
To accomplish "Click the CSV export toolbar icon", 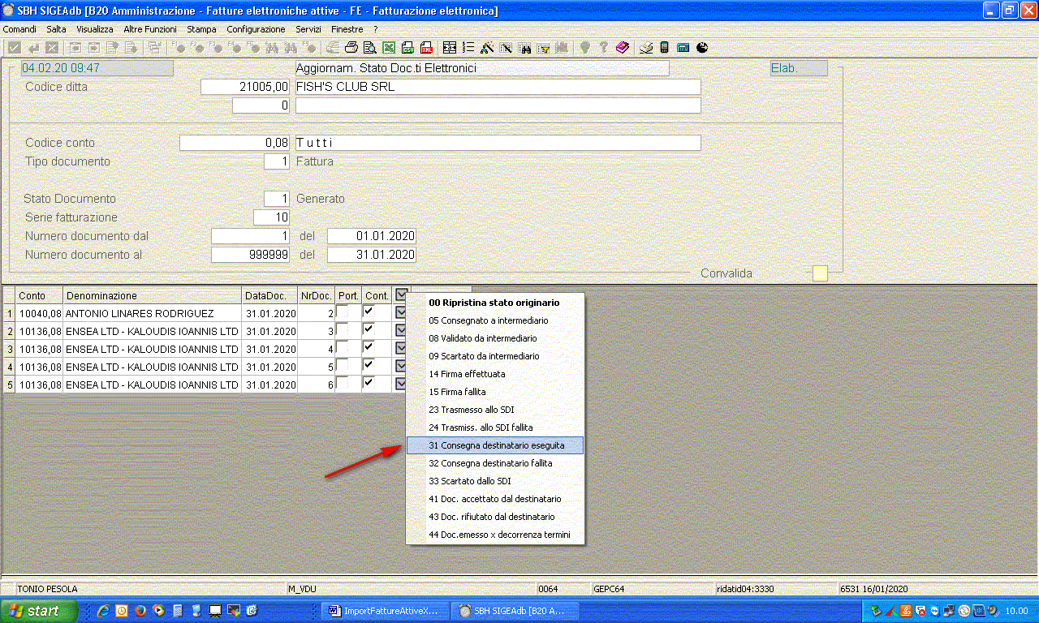I will pyautogui.click(x=407, y=48).
